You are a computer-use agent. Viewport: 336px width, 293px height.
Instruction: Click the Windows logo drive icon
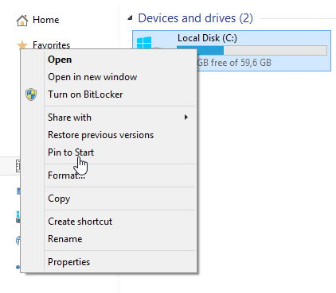144,43
